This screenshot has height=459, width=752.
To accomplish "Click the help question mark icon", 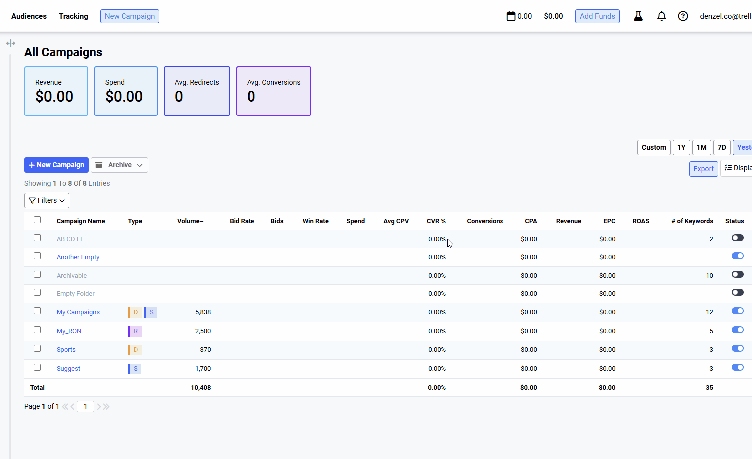I will 683,16.
